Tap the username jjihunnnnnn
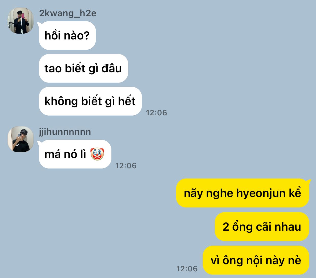 65,132
